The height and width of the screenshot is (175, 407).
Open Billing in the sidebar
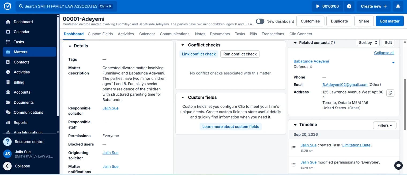coord(29,82)
